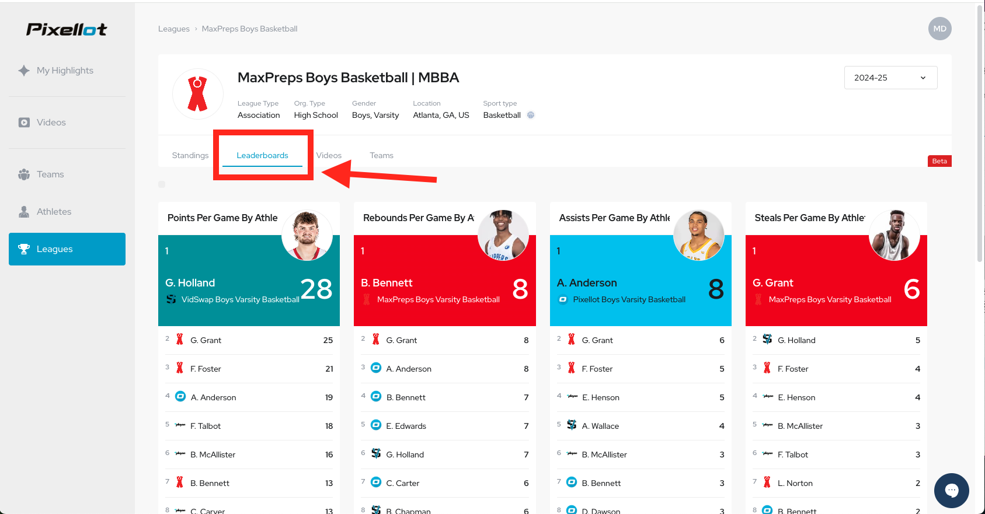The height and width of the screenshot is (514, 985).
Task: Switch to the Standings tab
Action: [190, 155]
